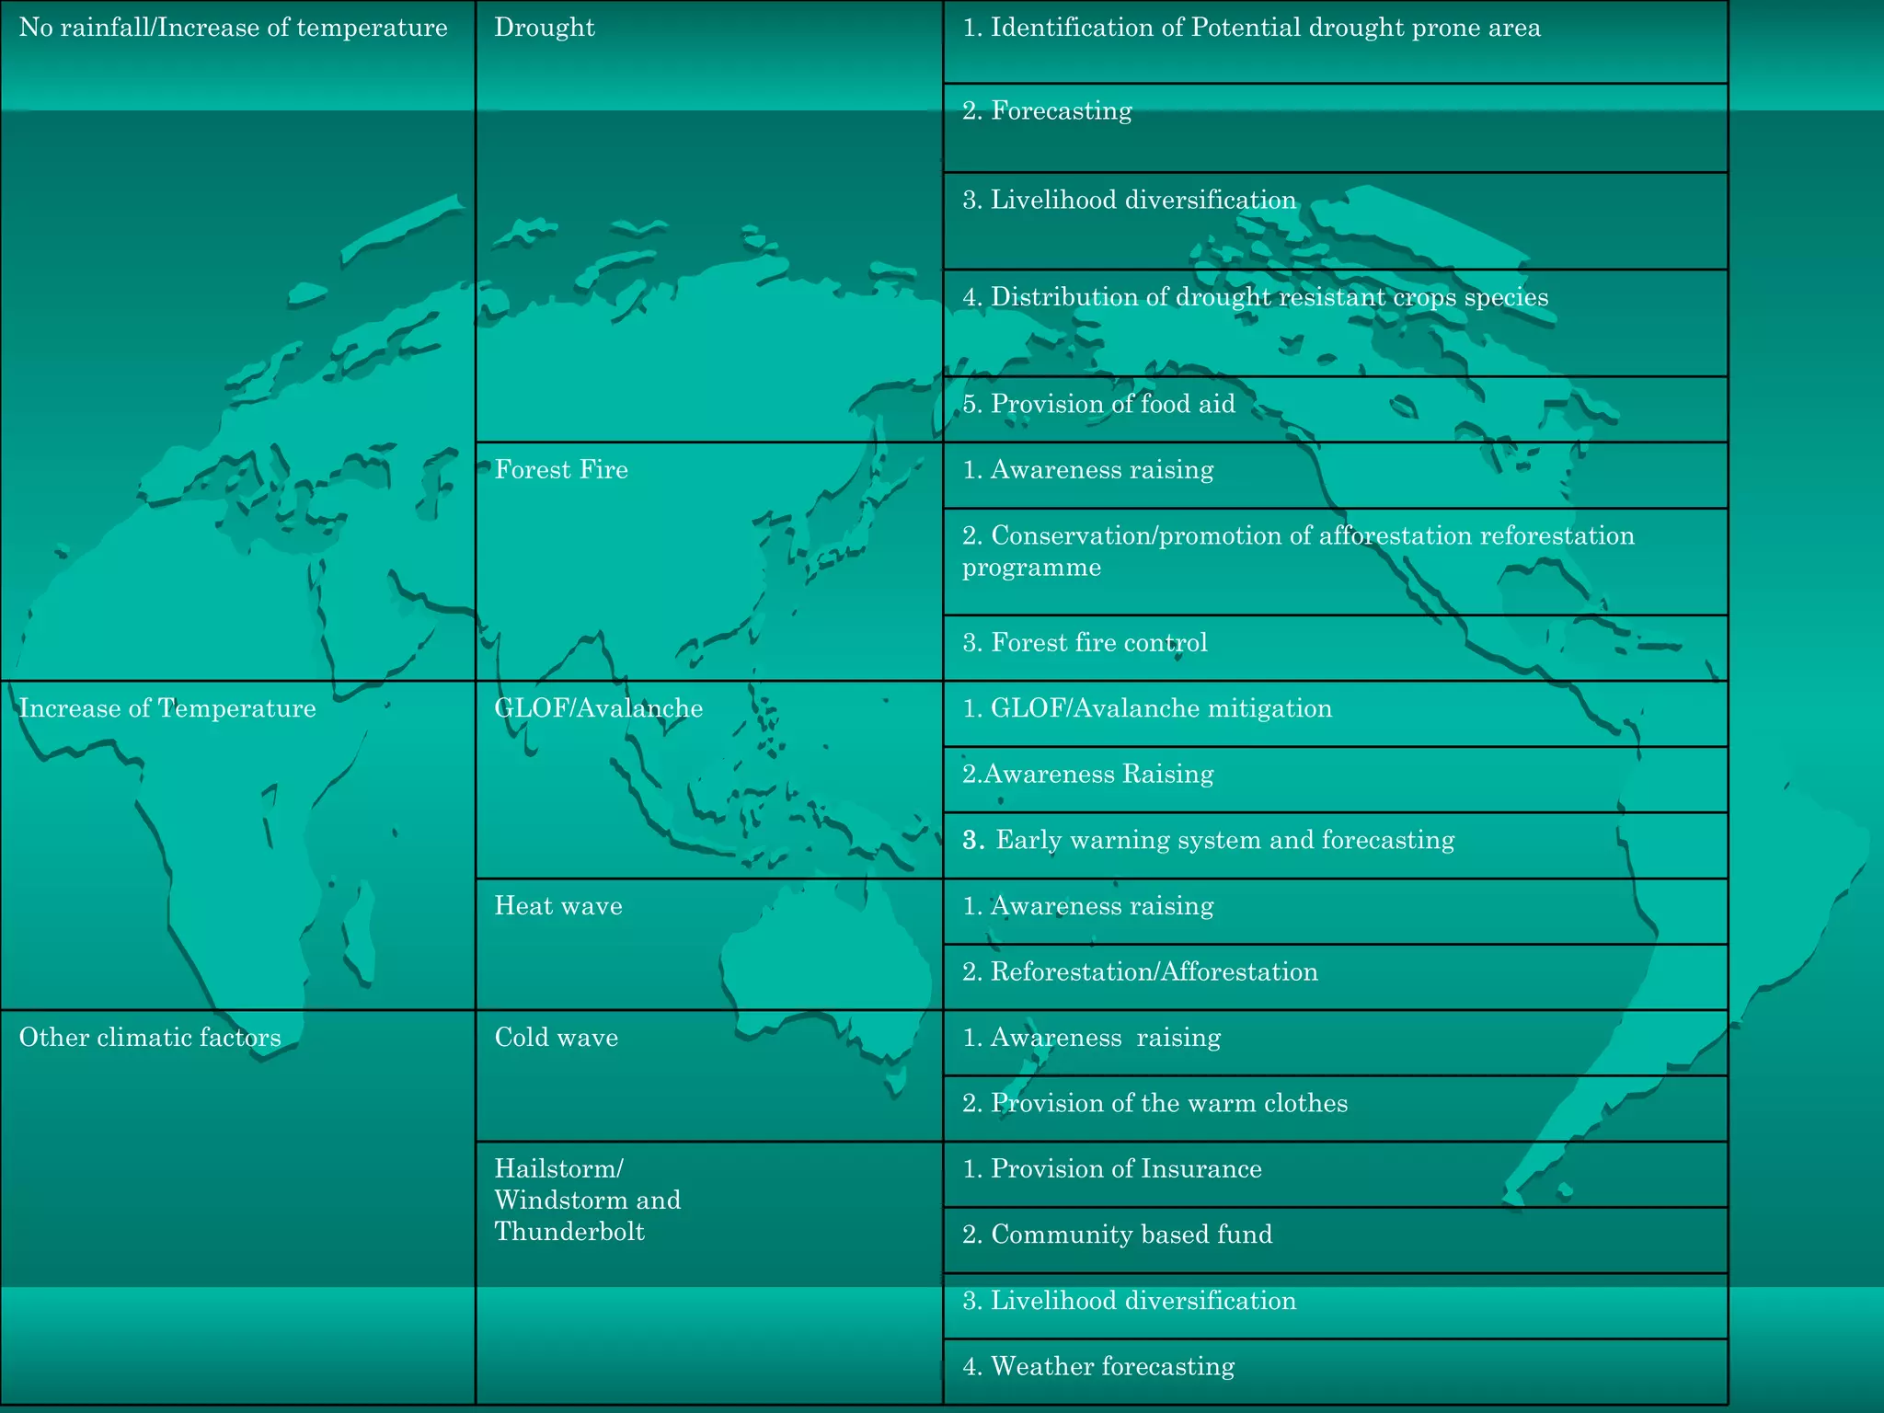Select the 'No rainfall/Increase of temperature' cell
Viewport: 1884px width, 1413px height.
[x=233, y=28]
